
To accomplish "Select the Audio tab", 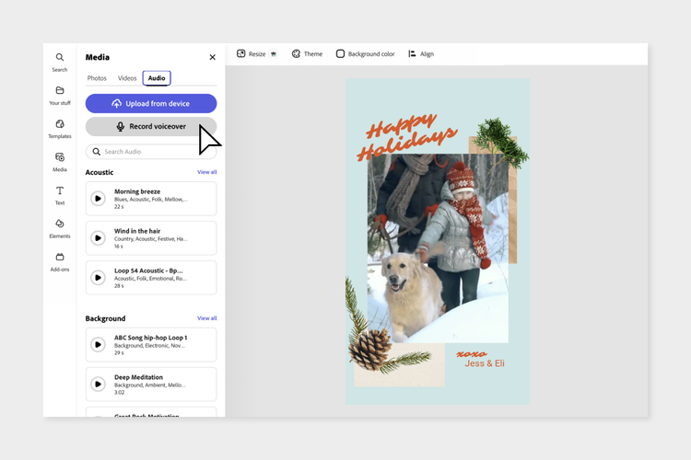I will coord(157,78).
